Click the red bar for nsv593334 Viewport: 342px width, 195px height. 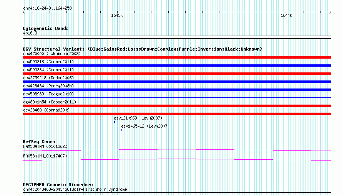pyautogui.click(x=177, y=74)
